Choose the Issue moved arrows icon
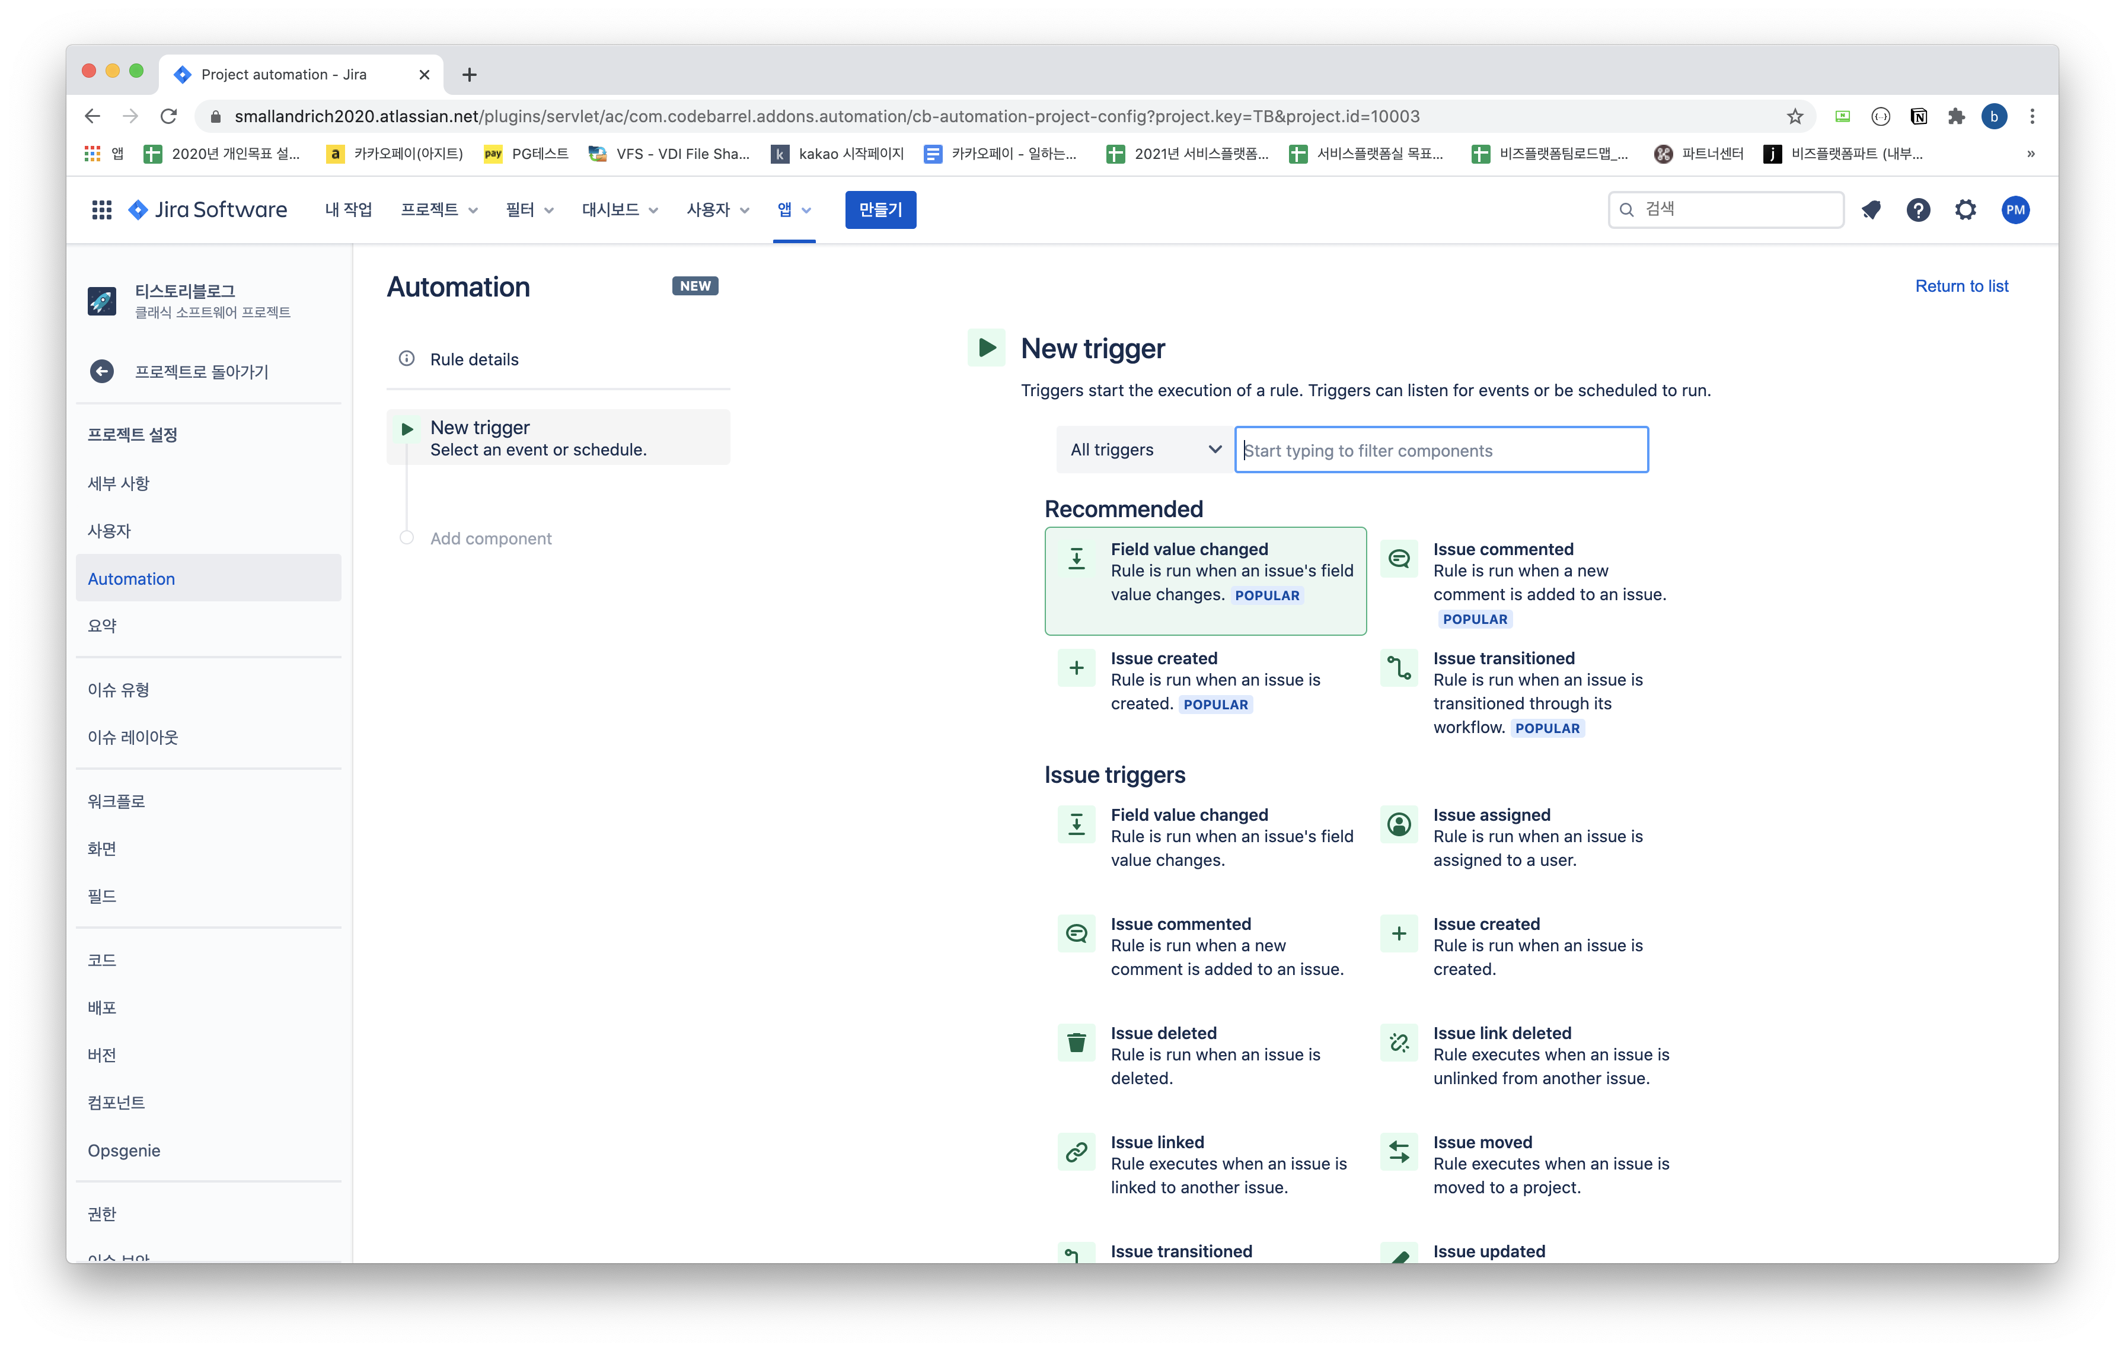The image size is (2125, 1351). pyautogui.click(x=1399, y=1152)
